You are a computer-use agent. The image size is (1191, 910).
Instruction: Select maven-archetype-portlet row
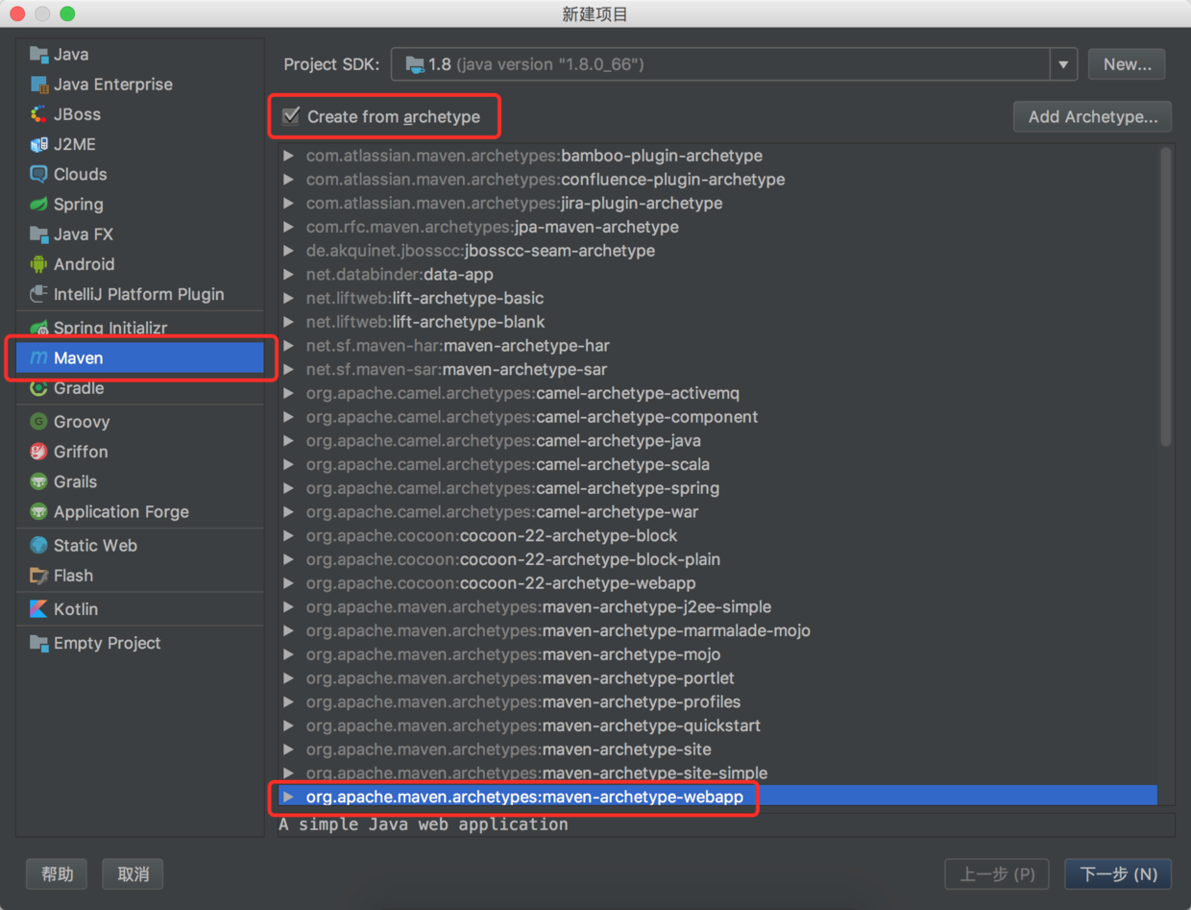point(717,678)
